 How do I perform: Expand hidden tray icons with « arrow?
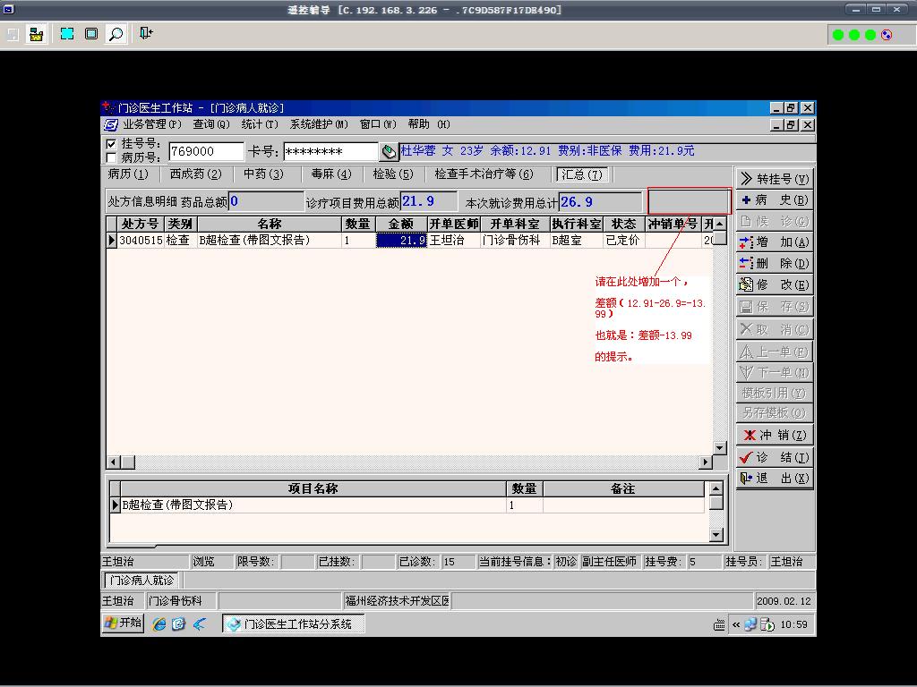click(x=736, y=625)
